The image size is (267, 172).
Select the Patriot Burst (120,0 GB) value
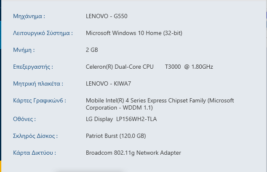click(115, 136)
